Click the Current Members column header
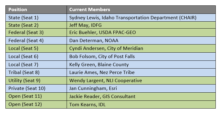This screenshot has width=220, height=114. coord(141,10)
